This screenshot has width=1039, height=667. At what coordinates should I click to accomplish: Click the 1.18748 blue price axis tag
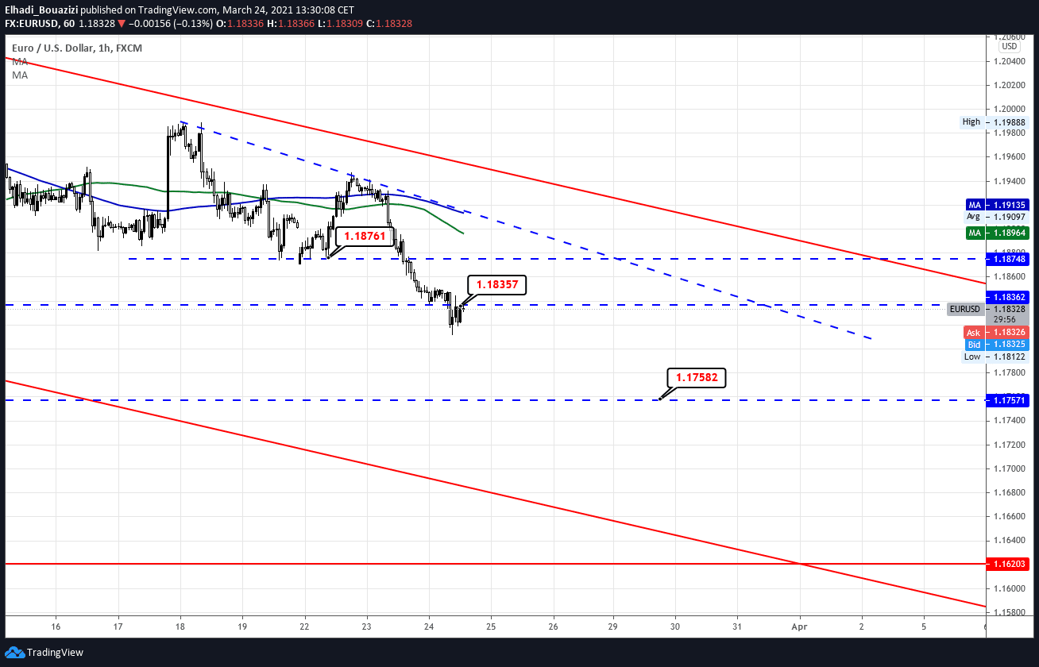point(1007,259)
